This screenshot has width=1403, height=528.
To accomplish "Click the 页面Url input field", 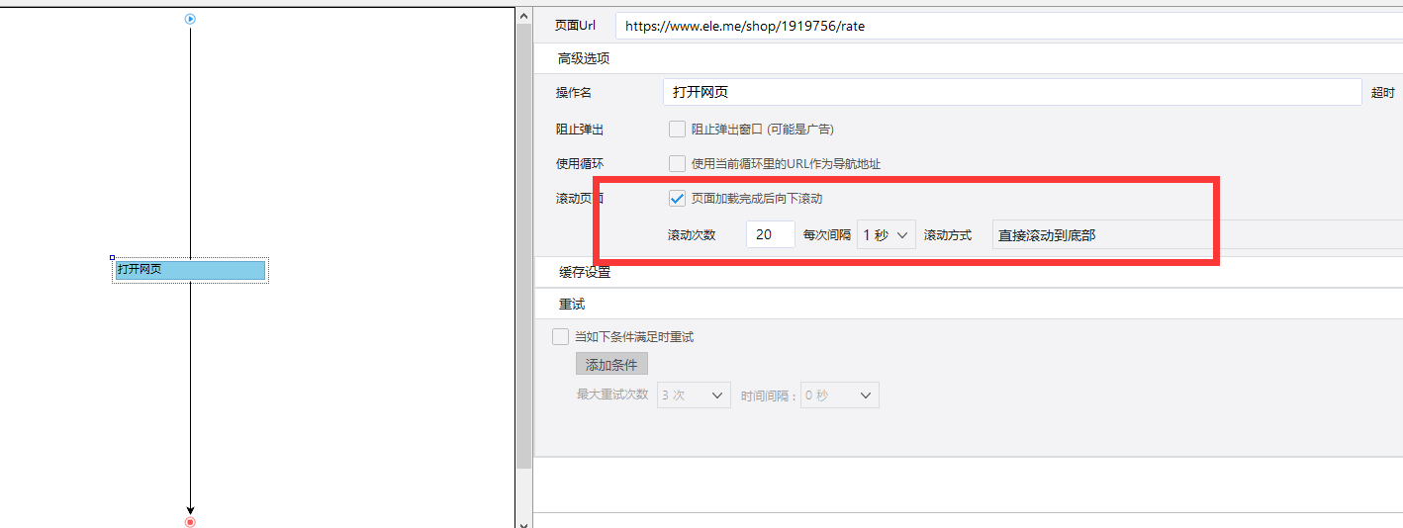I will (1008, 27).
